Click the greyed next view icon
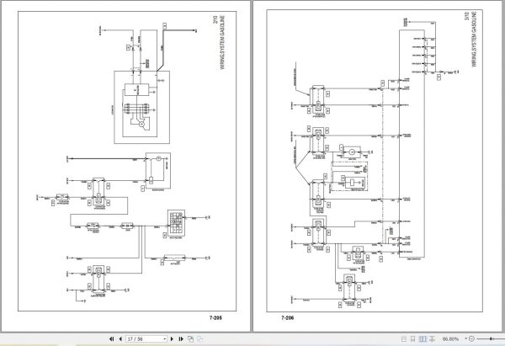Viewport: 505px width, 346px height. [200, 339]
